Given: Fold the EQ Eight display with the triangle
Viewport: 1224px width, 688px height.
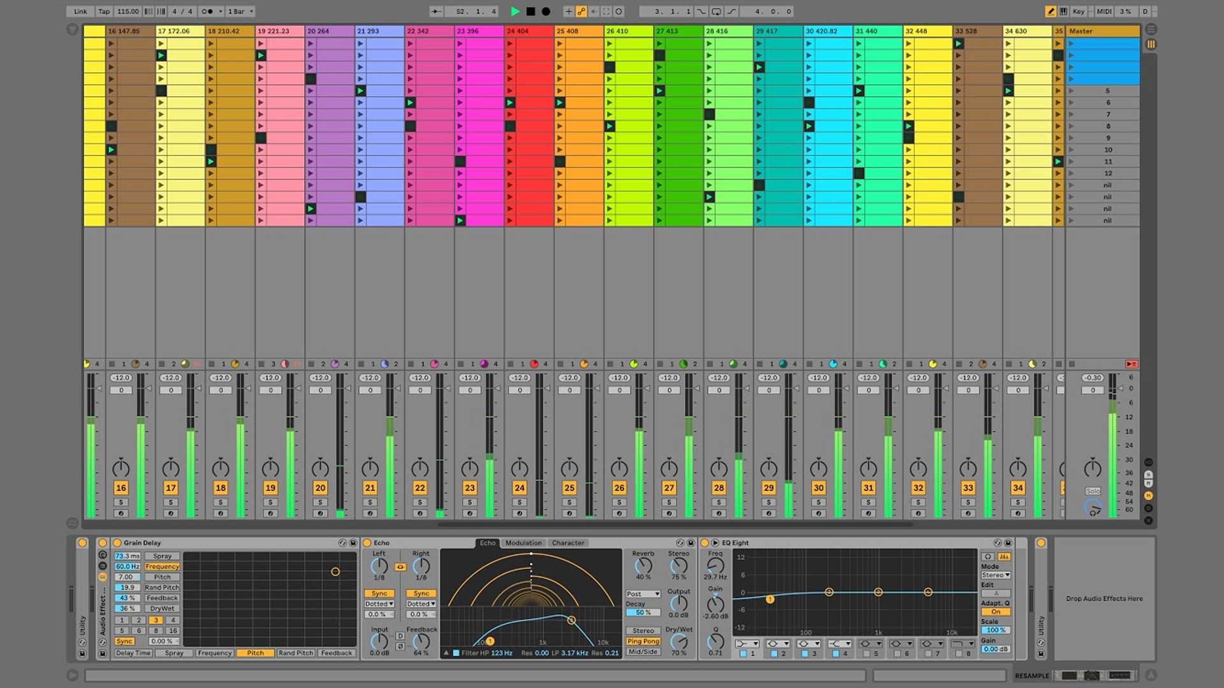Looking at the screenshot, I should click(715, 543).
